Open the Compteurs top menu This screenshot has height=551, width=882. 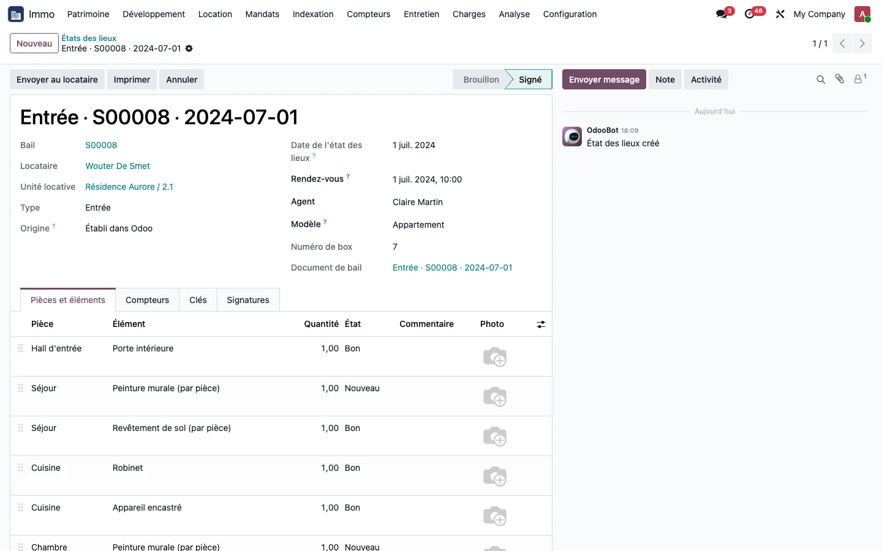369,14
